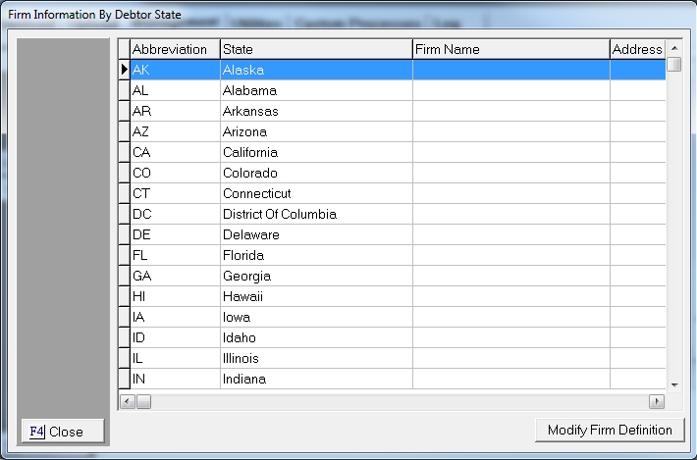Click the State column header

[x=315, y=49]
